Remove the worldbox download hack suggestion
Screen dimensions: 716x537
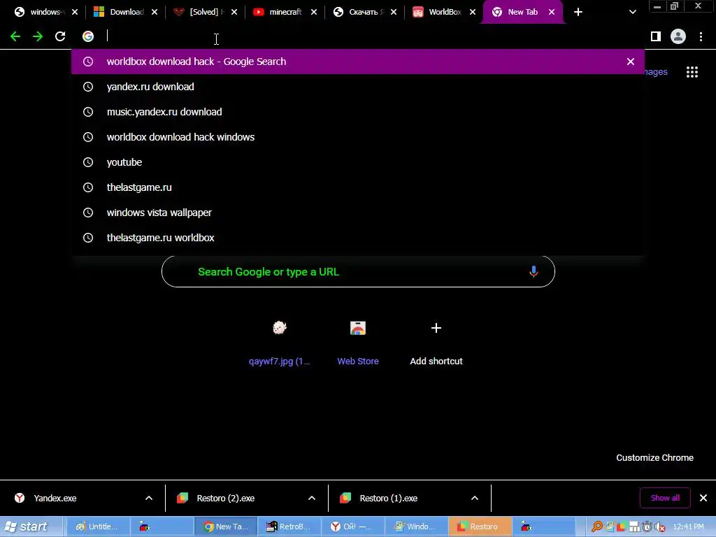coord(631,62)
